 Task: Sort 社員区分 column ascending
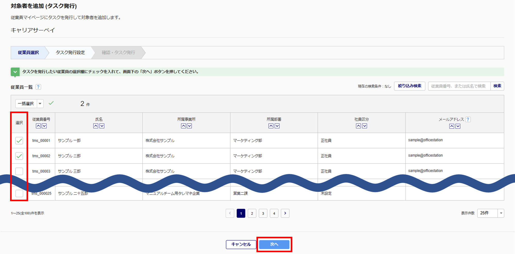point(358,126)
